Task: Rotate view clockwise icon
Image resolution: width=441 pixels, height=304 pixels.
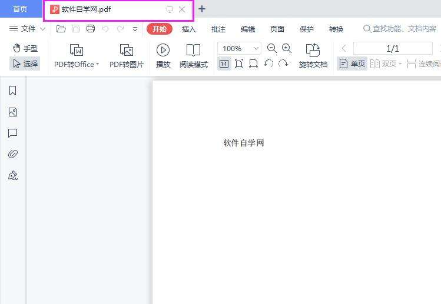Action: (283, 64)
